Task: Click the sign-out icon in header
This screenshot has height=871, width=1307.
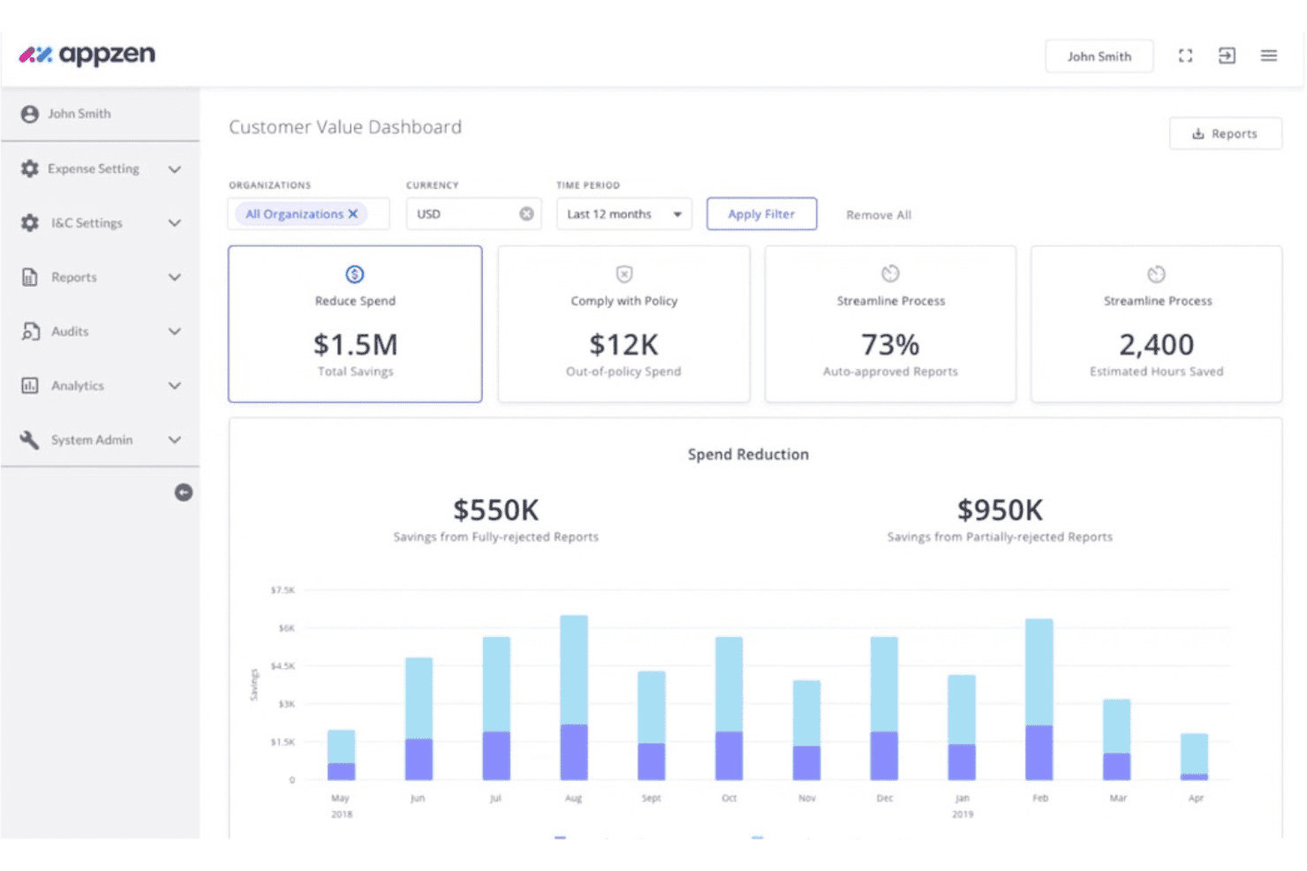Action: [1227, 56]
